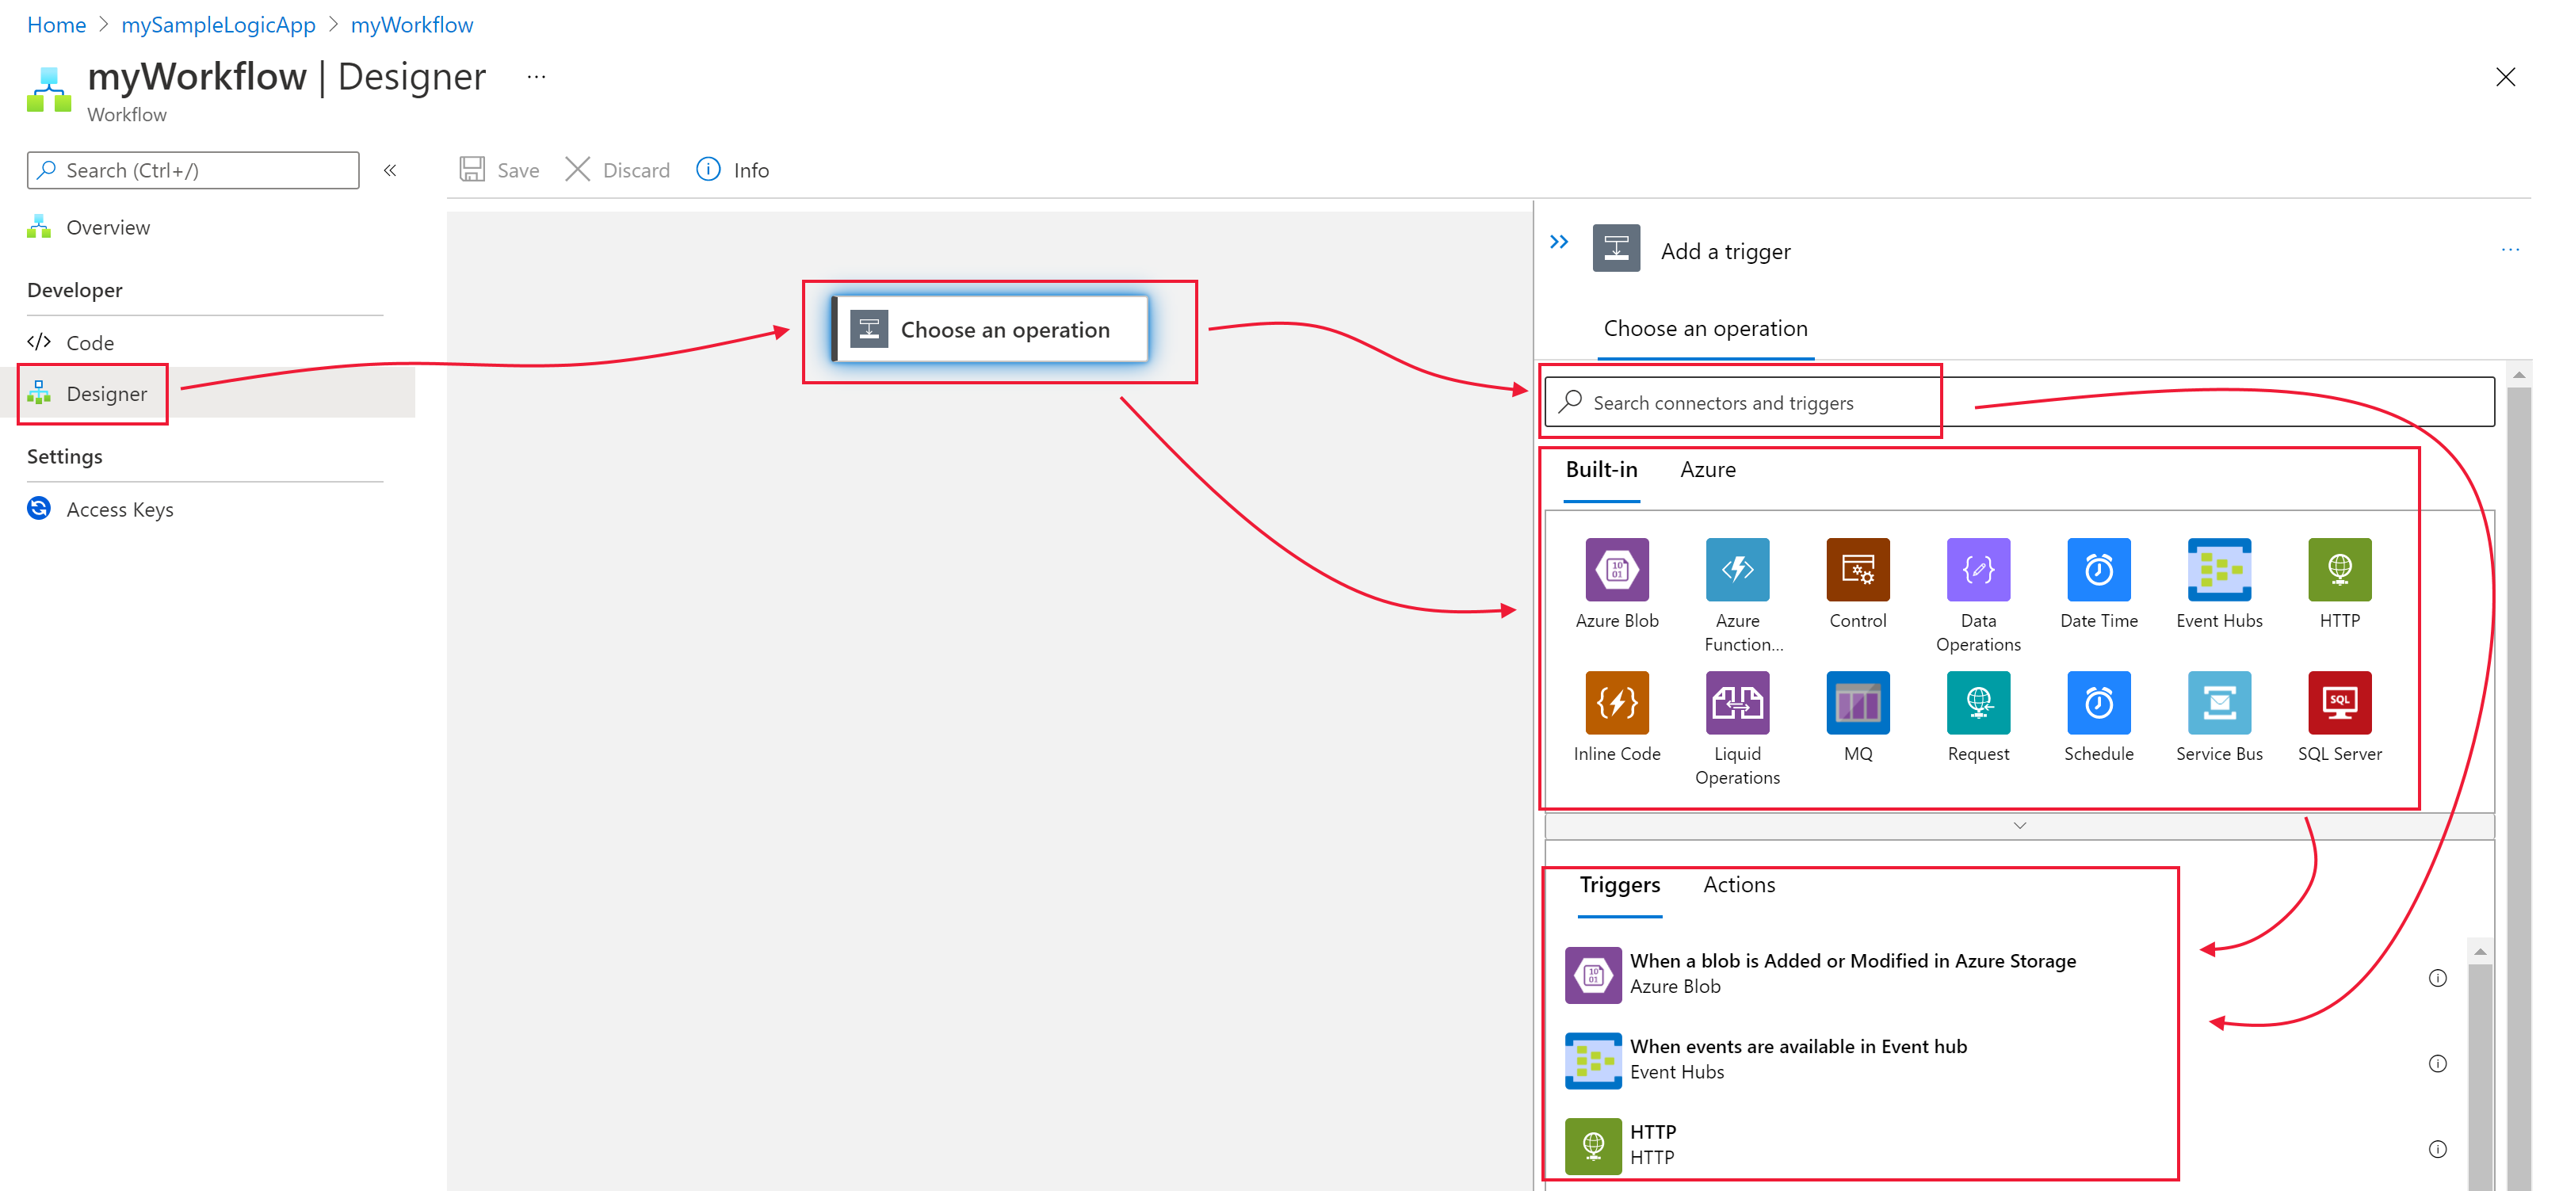Image resolution: width=2563 pixels, height=1191 pixels.
Task: Expand connector list with down chevron
Action: point(2019,825)
